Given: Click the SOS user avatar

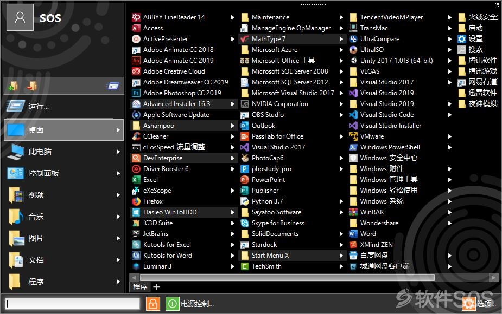Looking at the screenshot, I should pos(20,17).
